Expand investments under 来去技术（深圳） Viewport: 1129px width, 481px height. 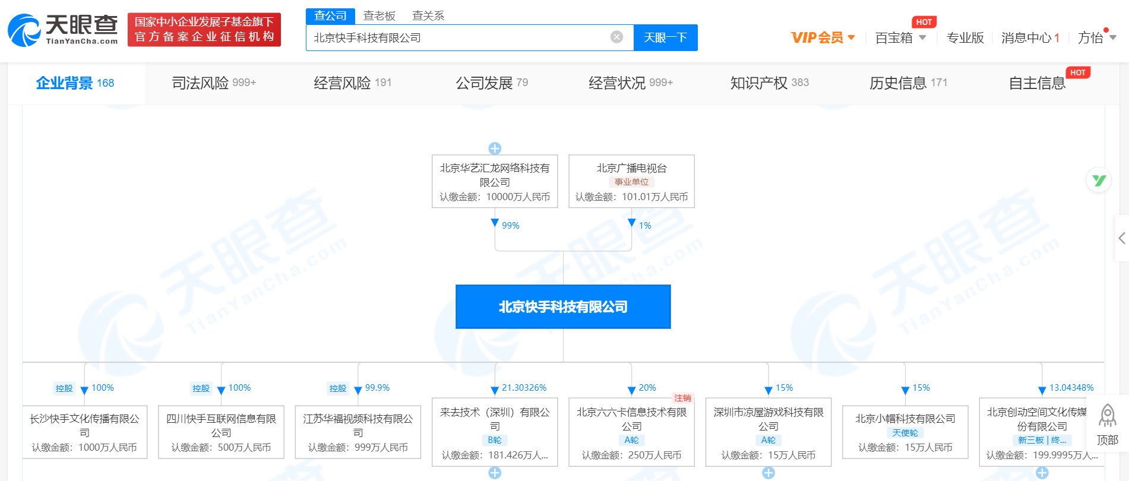pos(495,473)
